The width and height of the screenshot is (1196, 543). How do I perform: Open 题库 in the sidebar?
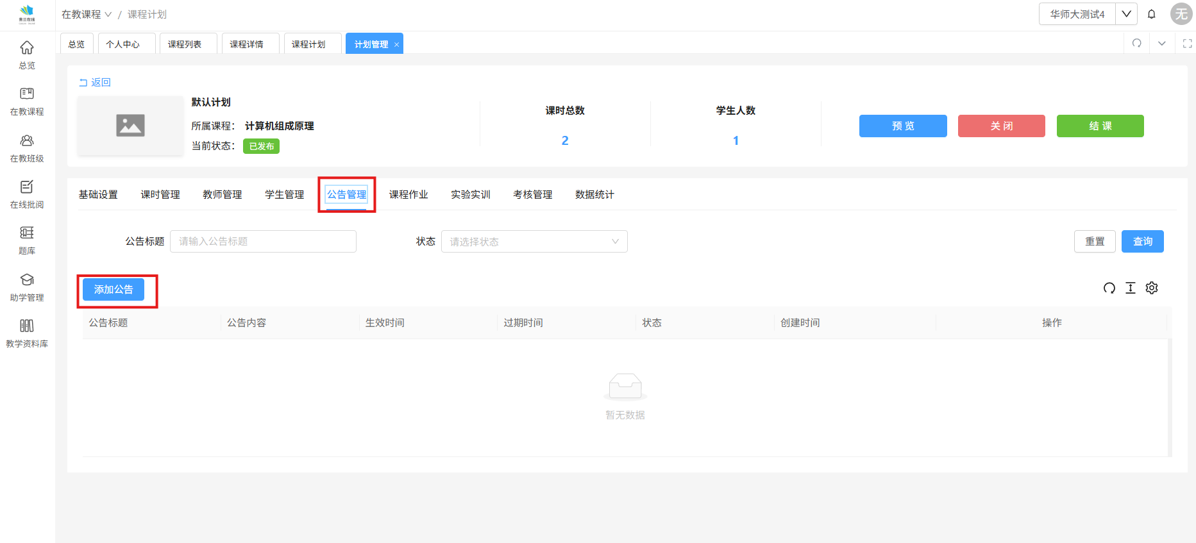(27, 240)
